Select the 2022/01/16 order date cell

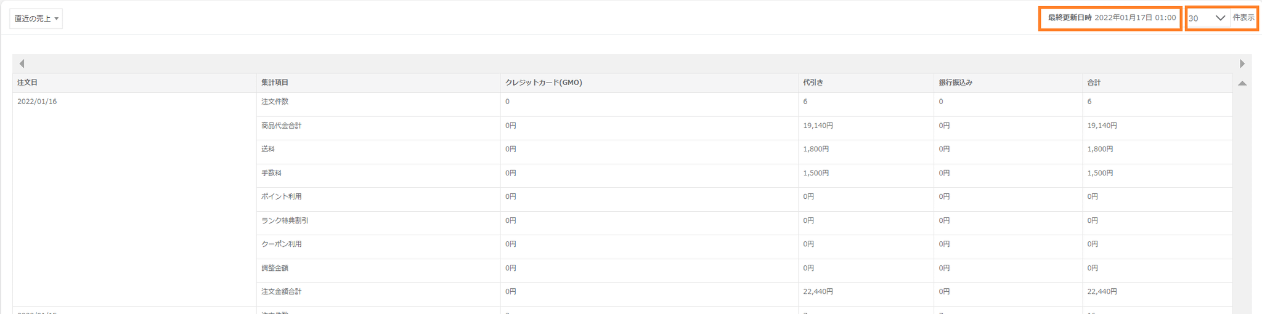click(37, 102)
